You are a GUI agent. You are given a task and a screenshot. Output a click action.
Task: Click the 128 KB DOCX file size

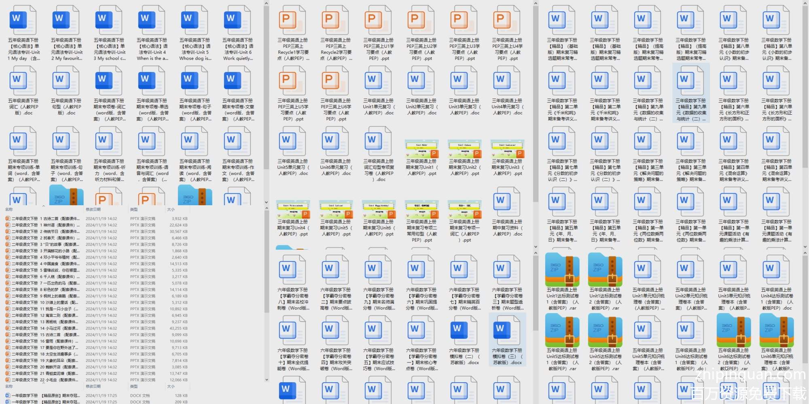coord(181,396)
